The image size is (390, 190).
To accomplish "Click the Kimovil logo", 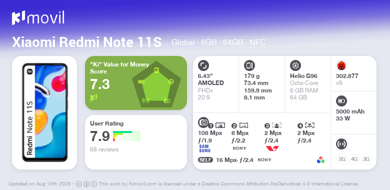I will (38, 17).
